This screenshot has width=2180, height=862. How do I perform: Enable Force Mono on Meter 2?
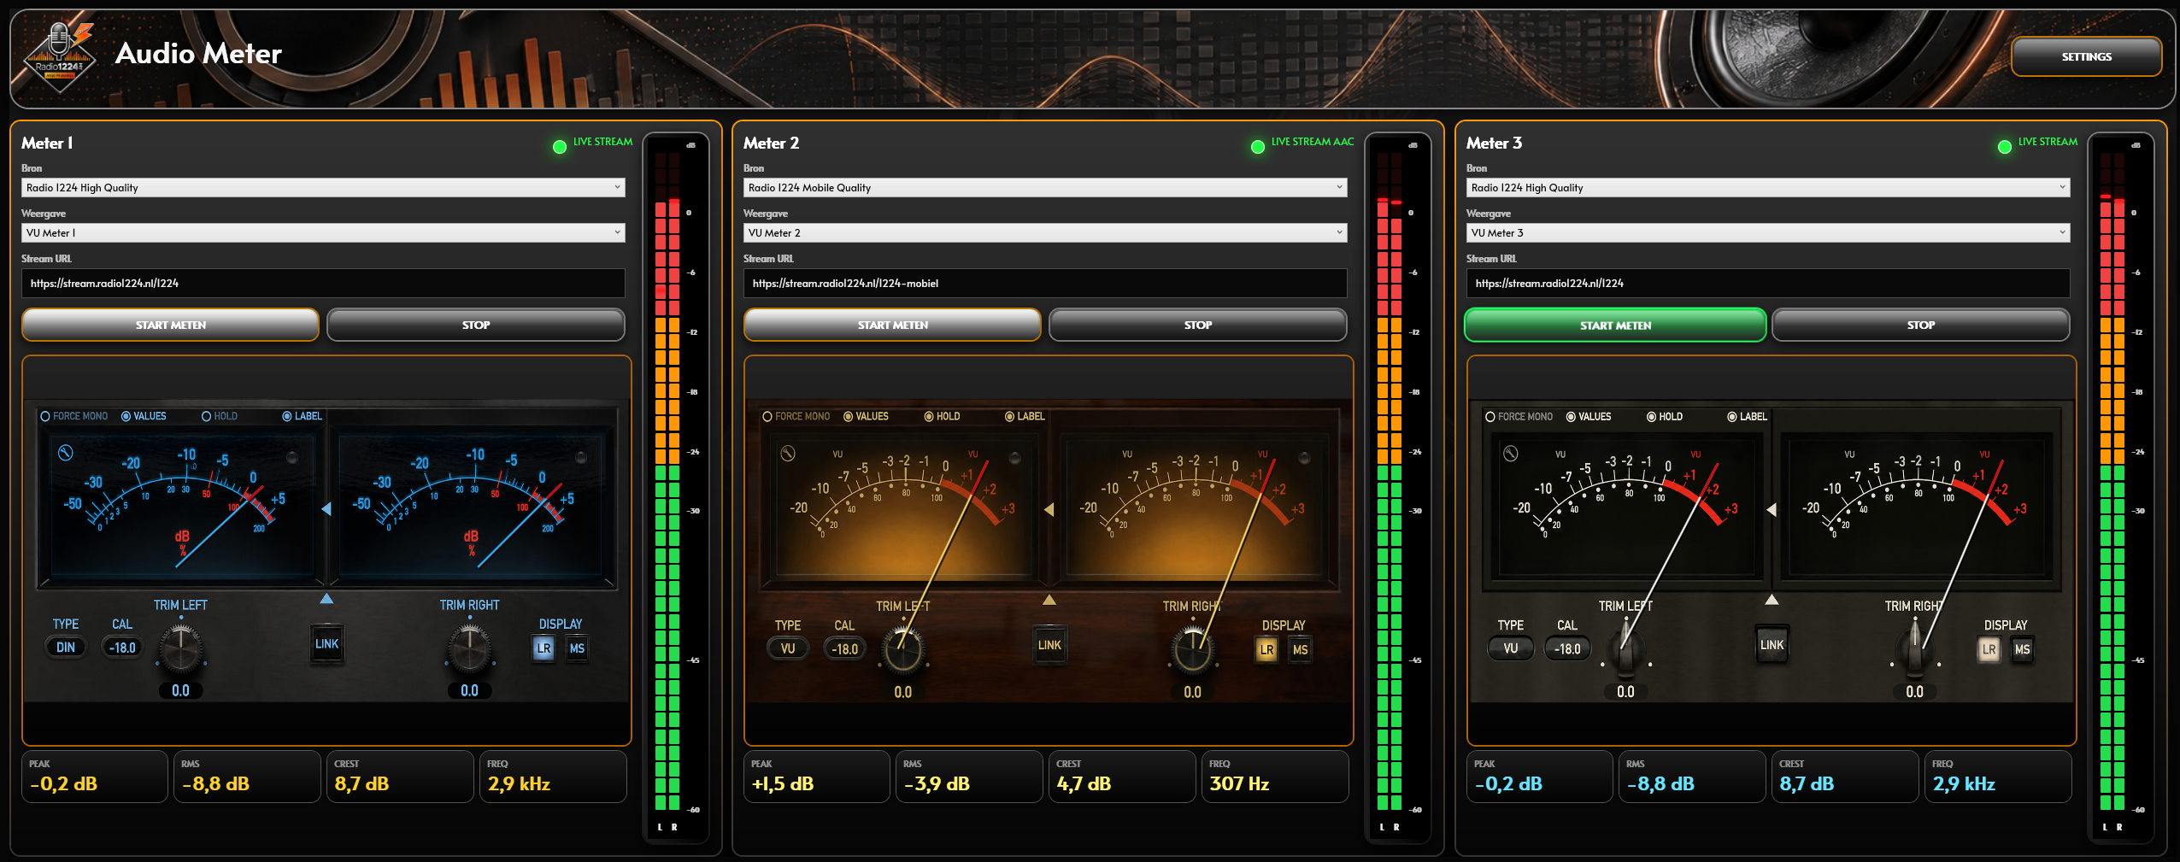796,416
